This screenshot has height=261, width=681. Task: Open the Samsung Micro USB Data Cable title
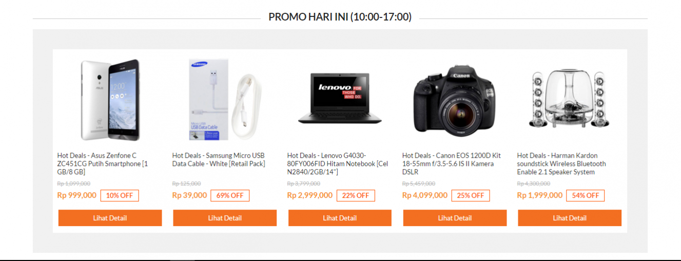click(219, 160)
